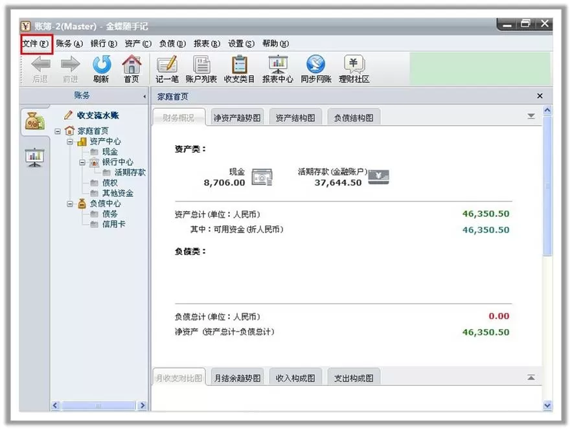This screenshot has width=572, height=430.
Task: Click the application logo in title bar
Action: coord(25,27)
